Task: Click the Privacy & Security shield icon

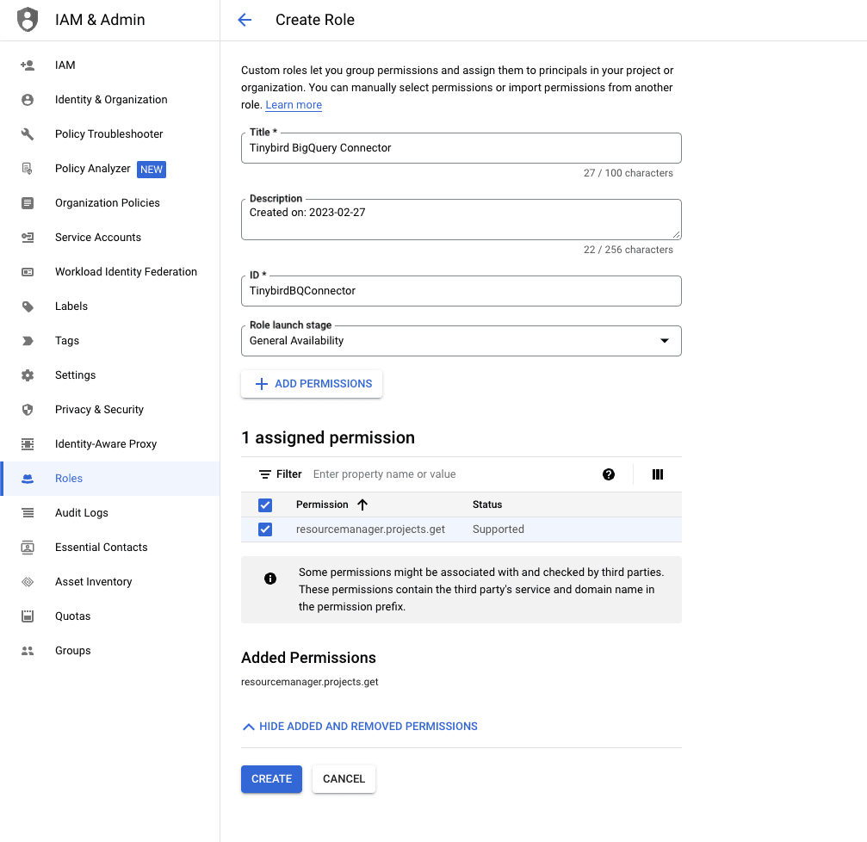Action: pos(28,410)
